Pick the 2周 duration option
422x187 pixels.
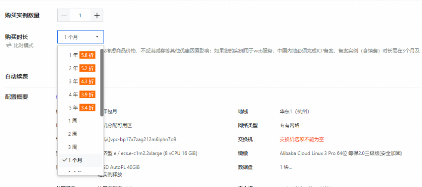73,134
